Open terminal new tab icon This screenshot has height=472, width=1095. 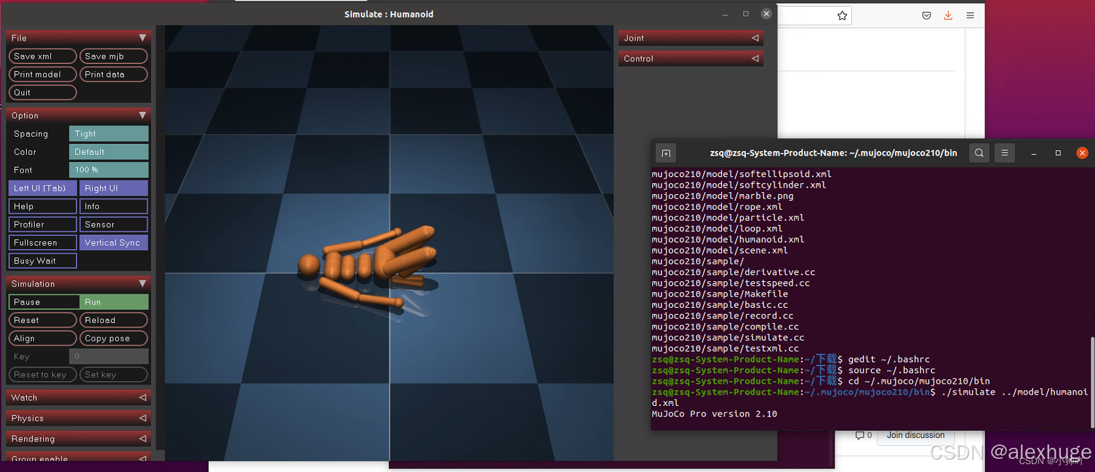coord(666,153)
